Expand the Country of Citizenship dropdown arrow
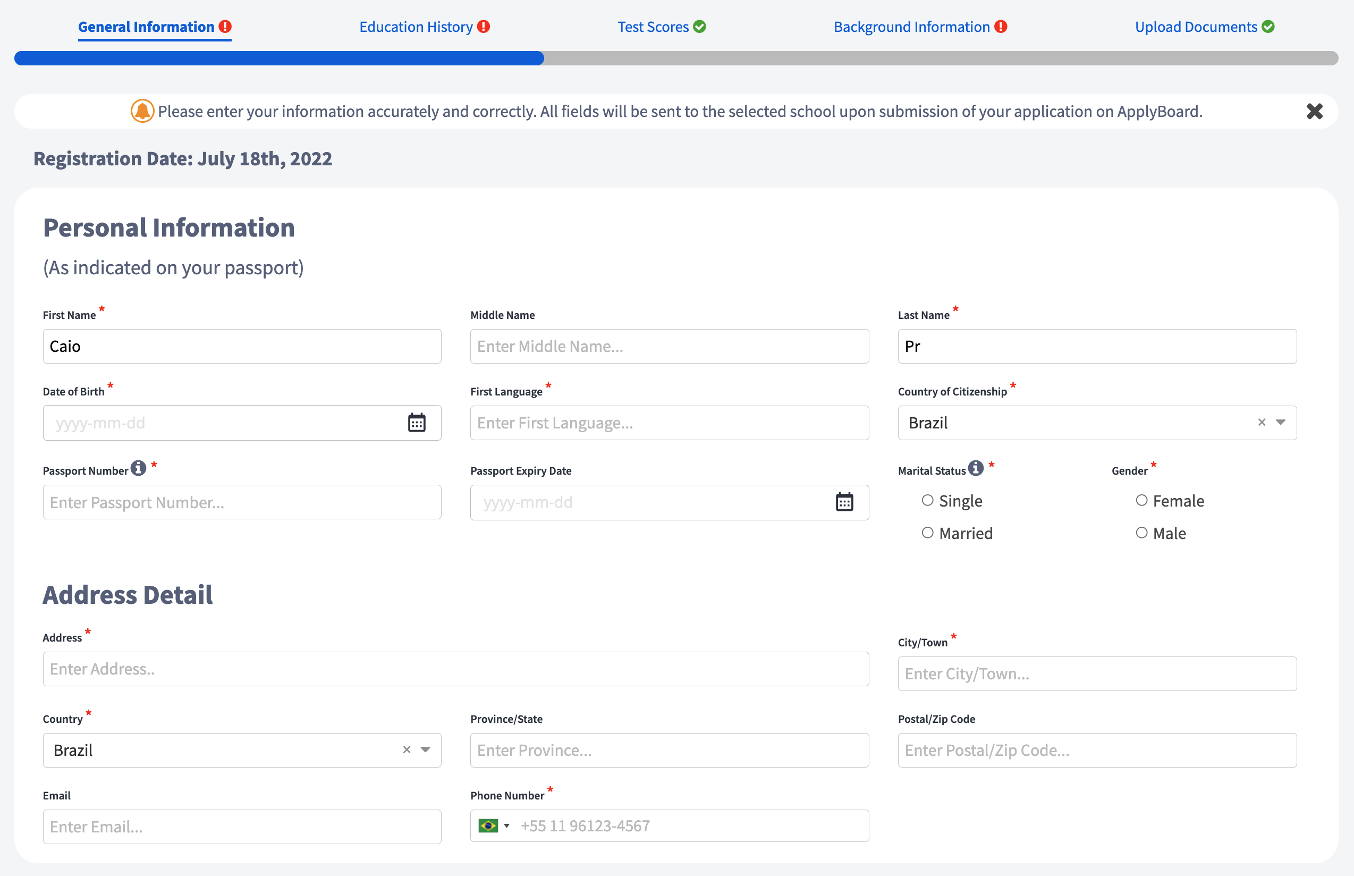The width and height of the screenshot is (1354, 876). 1281,422
